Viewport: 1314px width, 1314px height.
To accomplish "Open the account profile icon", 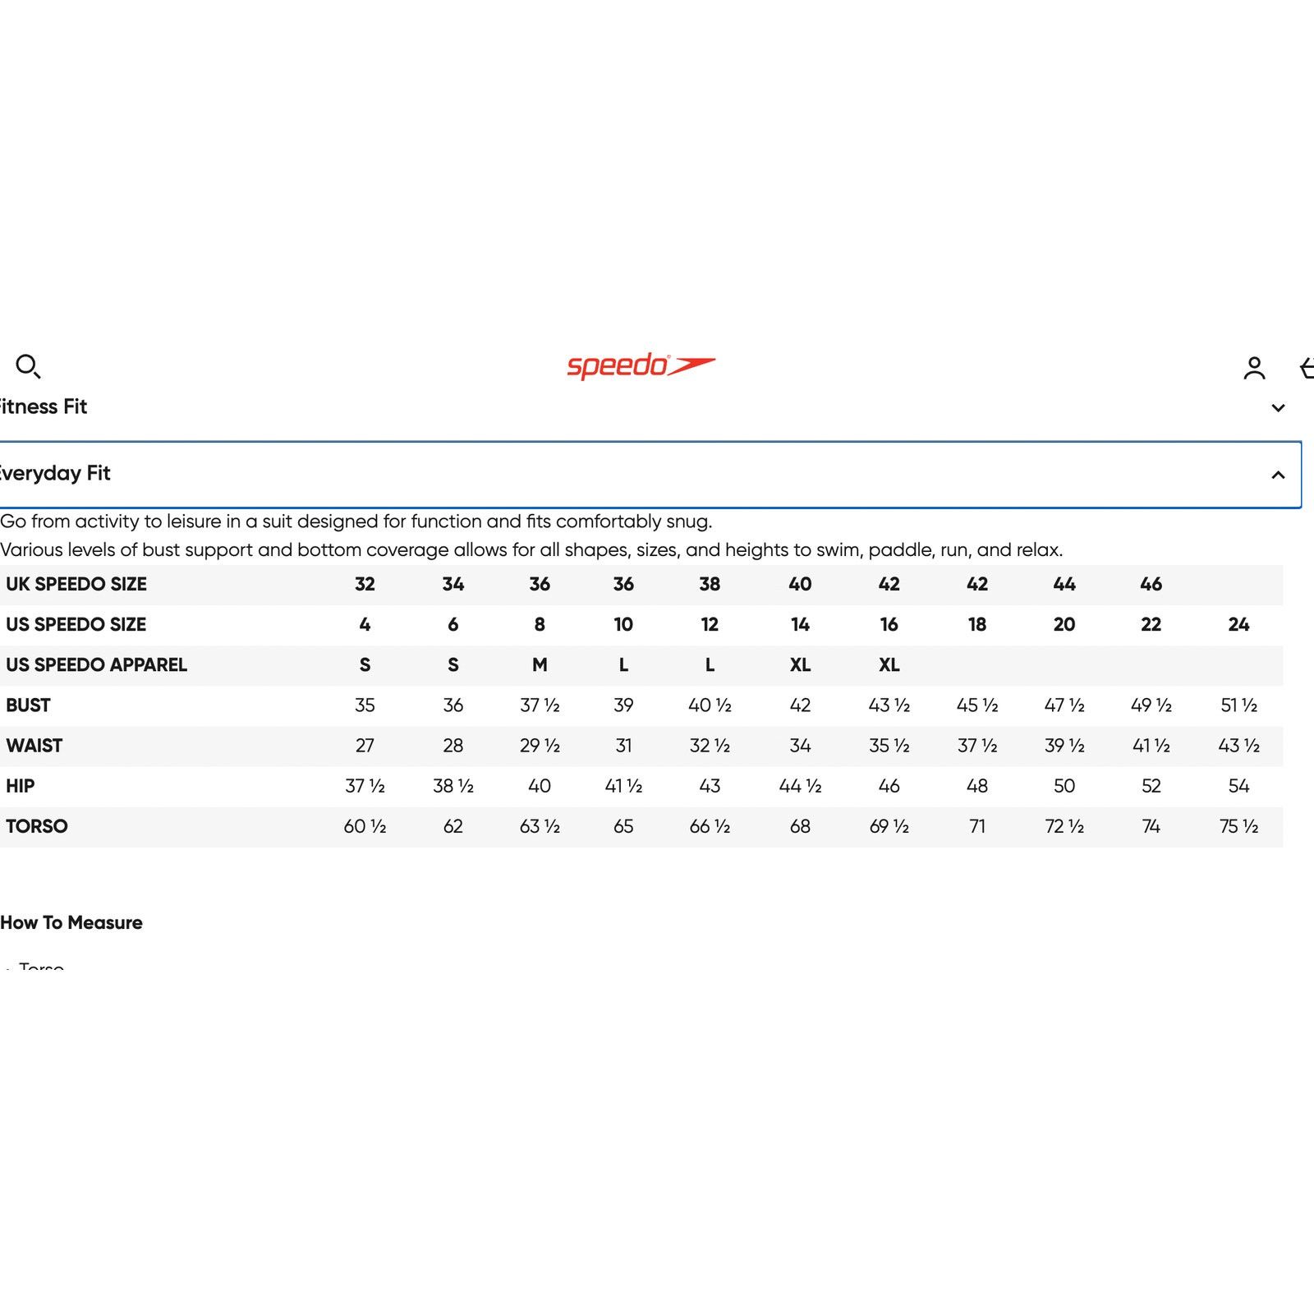I will pos(1254,368).
